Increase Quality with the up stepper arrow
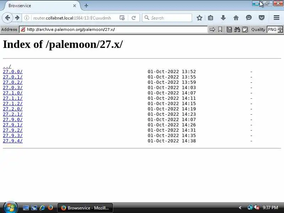 [x=280, y=28]
